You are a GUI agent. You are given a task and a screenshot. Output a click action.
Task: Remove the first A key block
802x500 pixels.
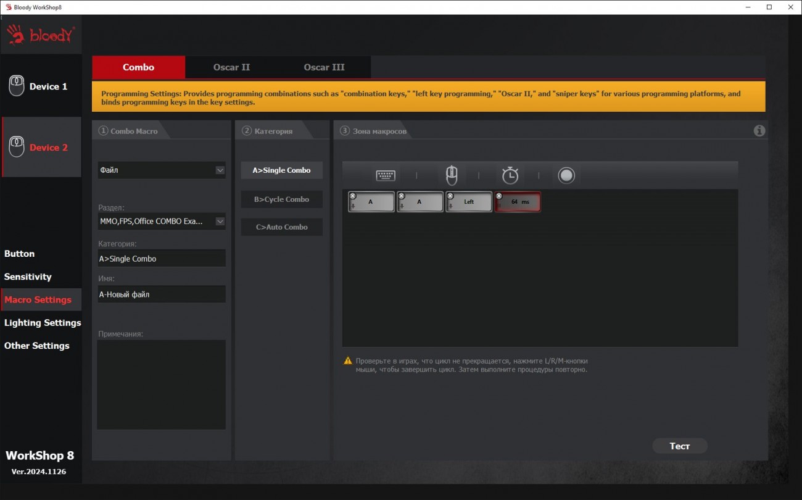[353, 196]
